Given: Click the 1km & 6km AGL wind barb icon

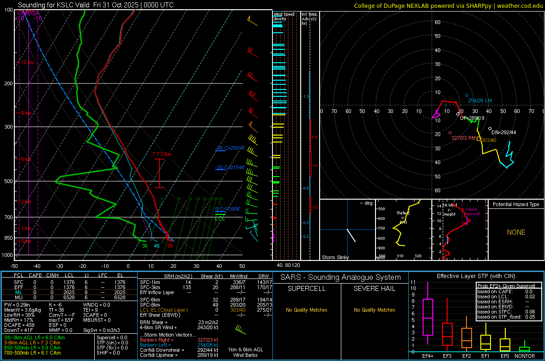Looking at the screenshot, I should tap(241, 330).
